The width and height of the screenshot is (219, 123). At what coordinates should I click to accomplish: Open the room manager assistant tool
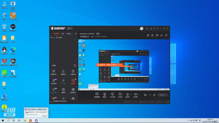[x=63, y=72]
